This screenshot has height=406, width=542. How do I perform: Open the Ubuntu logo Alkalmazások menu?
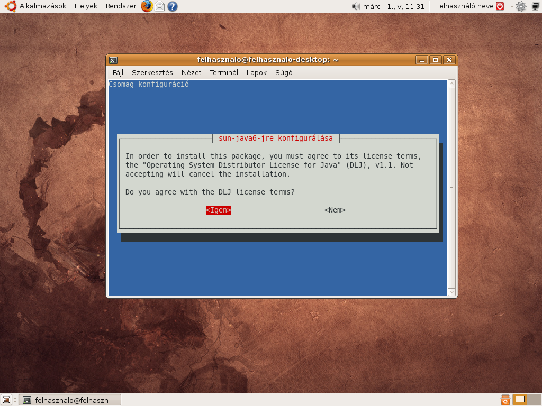tap(35, 6)
